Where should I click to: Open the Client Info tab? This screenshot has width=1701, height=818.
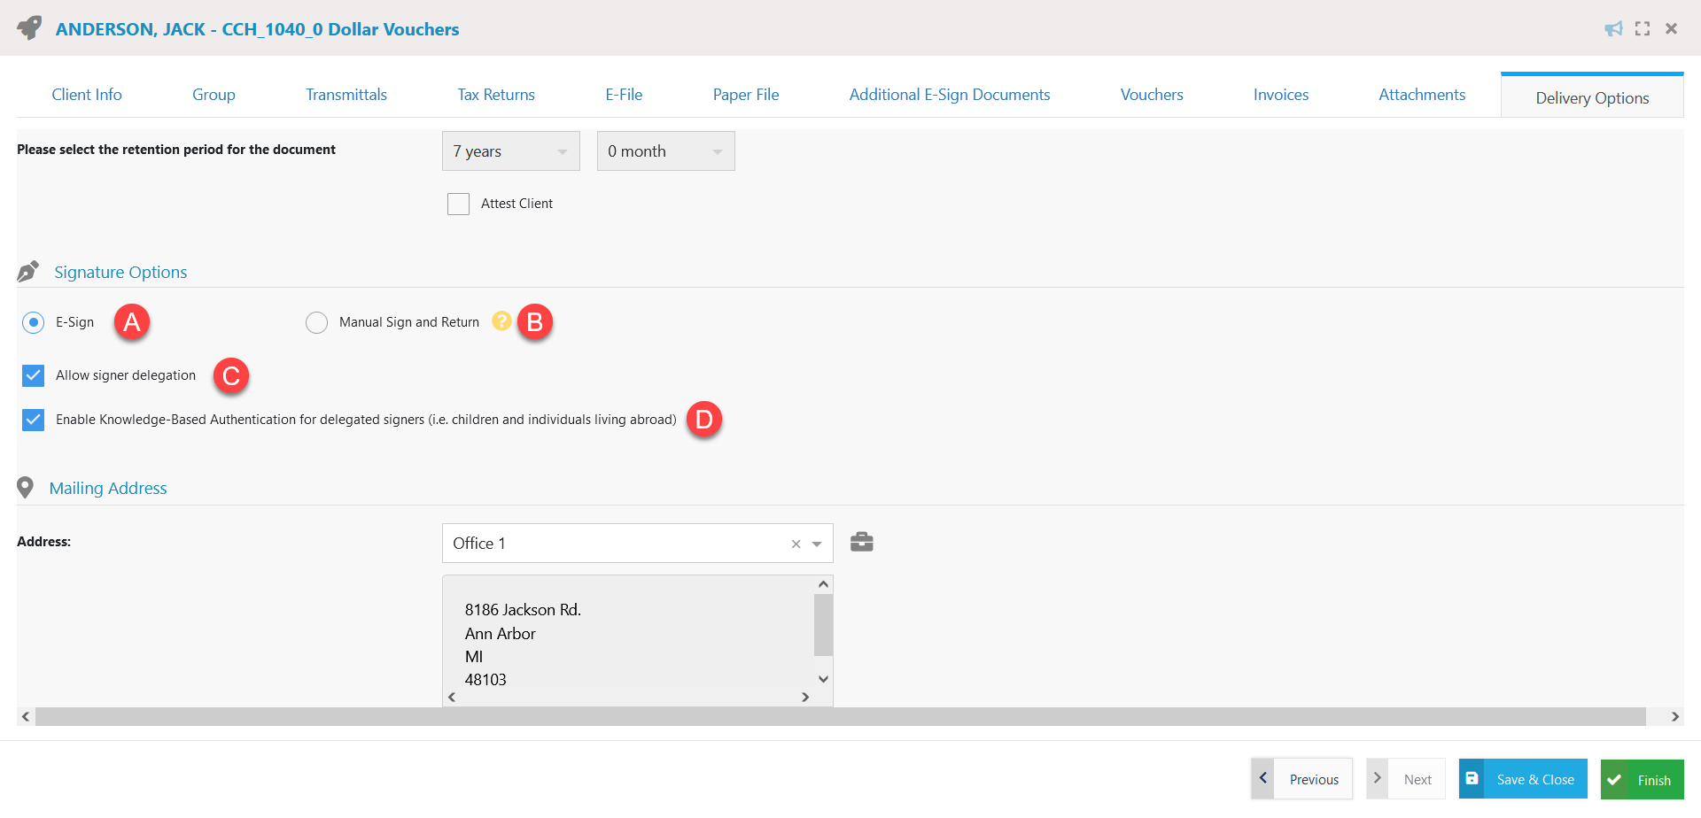86,94
